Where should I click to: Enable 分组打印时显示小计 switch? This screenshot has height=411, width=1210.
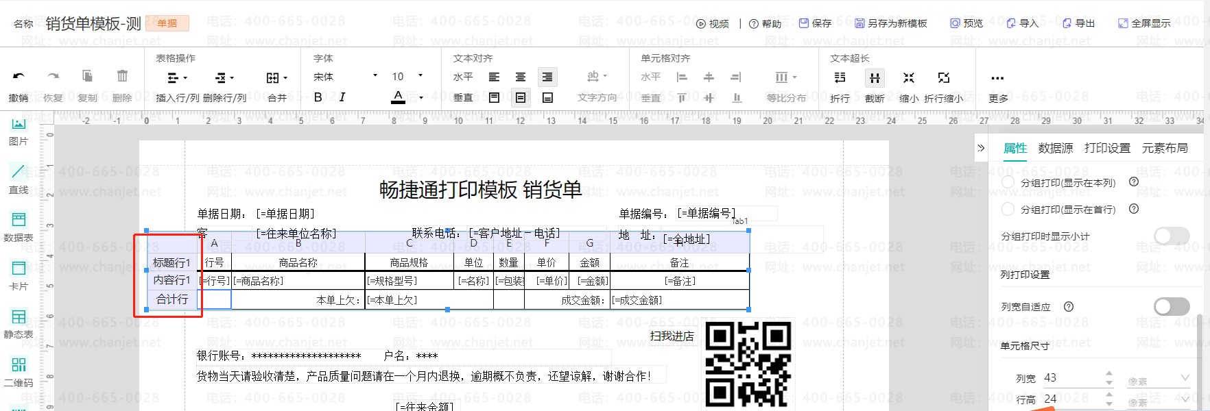1171,236
